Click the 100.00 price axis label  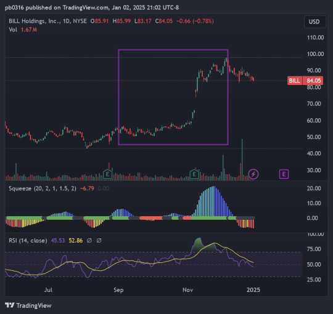315,54
